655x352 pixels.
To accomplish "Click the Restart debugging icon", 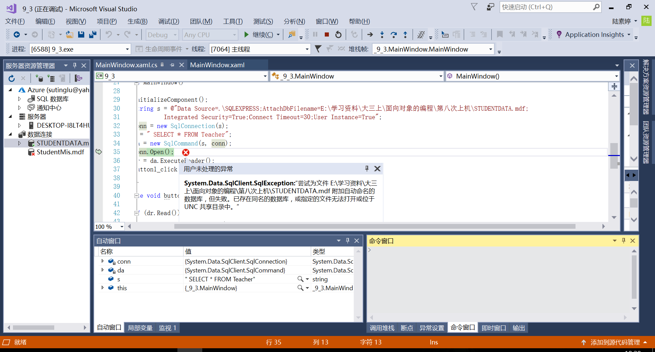I will [x=338, y=34].
